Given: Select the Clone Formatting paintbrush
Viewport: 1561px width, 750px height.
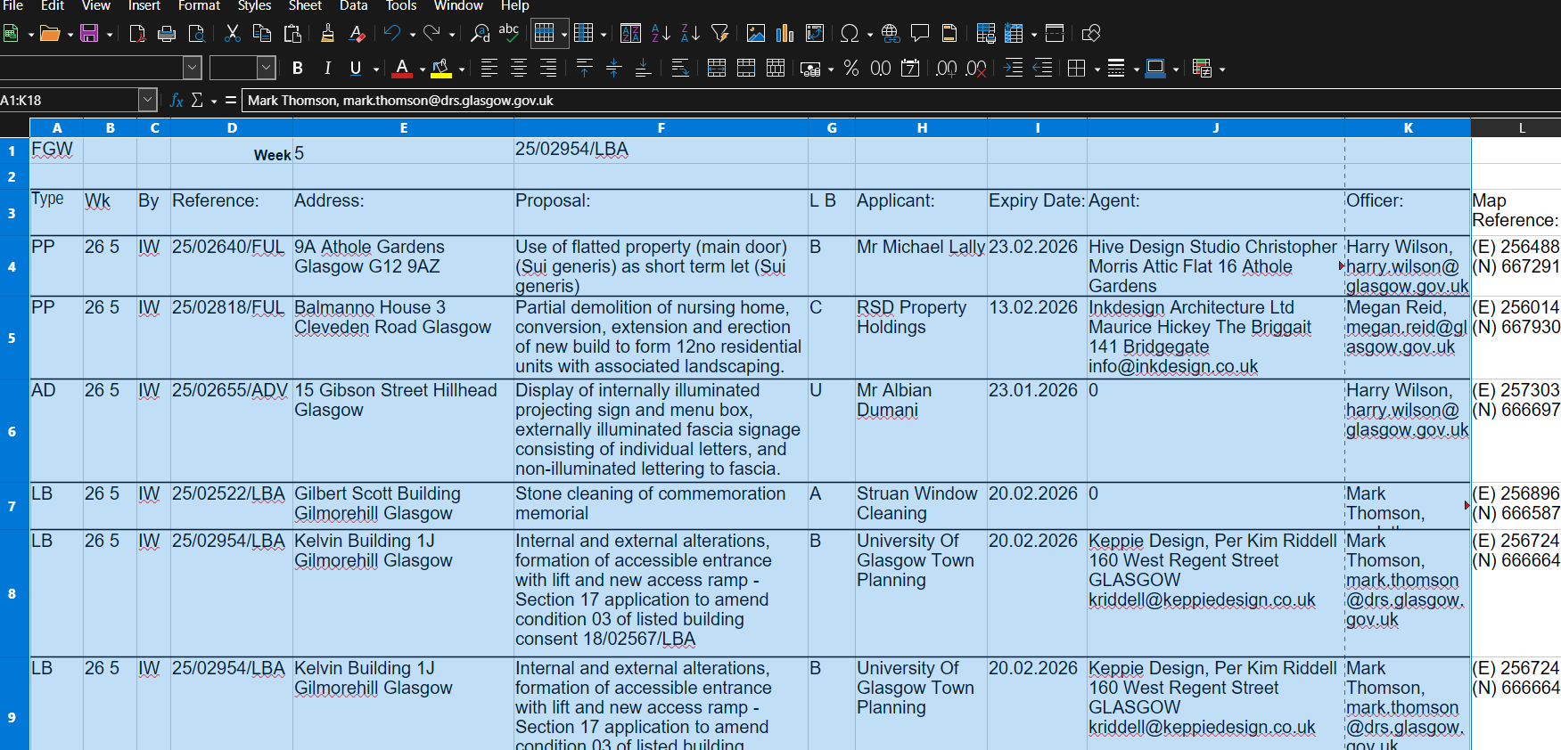Looking at the screenshot, I should coord(327,34).
